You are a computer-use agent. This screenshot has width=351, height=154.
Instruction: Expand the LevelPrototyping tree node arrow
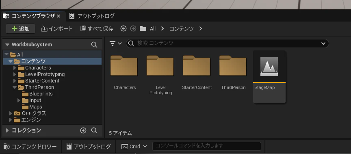click(x=15, y=74)
